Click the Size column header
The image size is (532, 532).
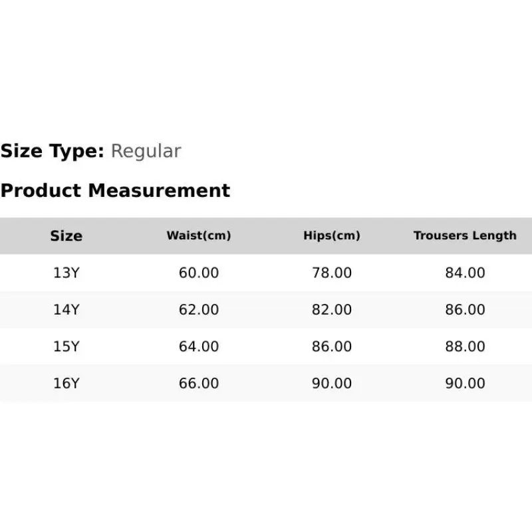(66, 236)
